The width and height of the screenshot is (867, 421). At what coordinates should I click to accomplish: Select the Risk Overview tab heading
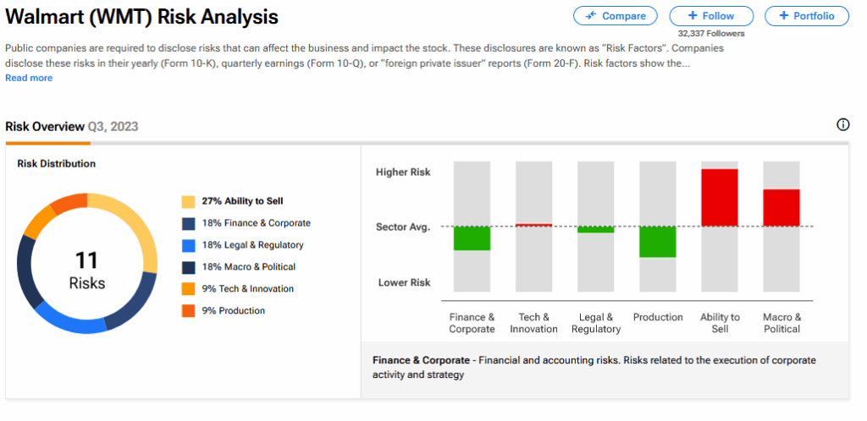pos(45,127)
